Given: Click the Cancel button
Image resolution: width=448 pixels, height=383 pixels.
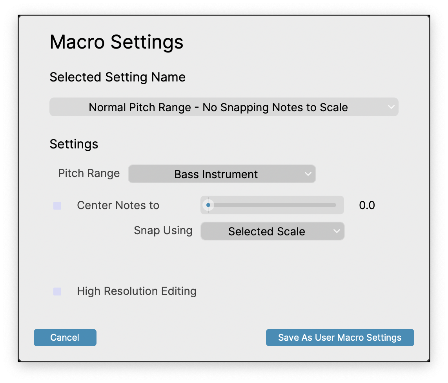Looking at the screenshot, I should pos(65,337).
